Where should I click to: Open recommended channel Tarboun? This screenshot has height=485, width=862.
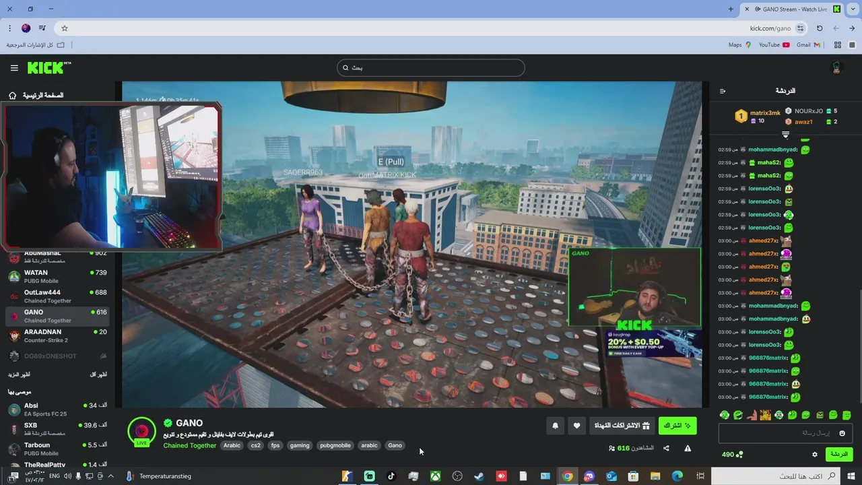tap(57, 449)
